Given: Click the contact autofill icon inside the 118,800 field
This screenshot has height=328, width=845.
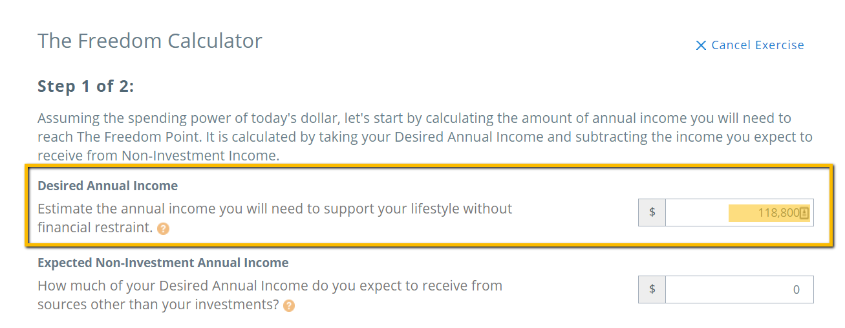Looking at the screenshot, I should coord(804,213).
